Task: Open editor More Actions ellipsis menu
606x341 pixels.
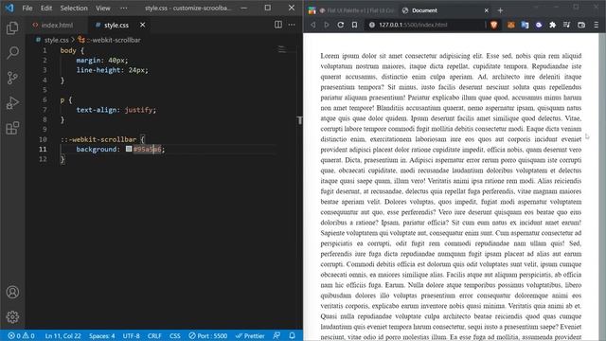Action: coord(292,25)
